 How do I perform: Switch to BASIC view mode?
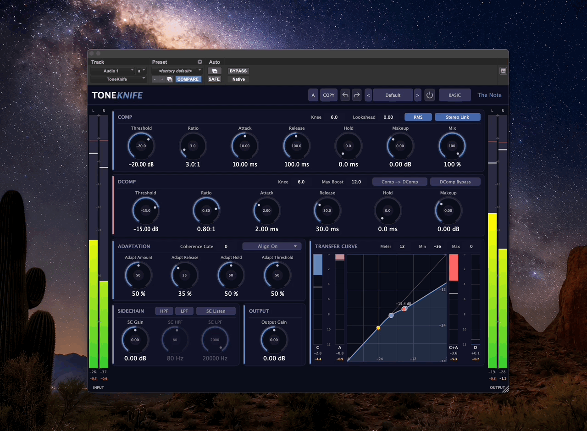coord(455,95)
